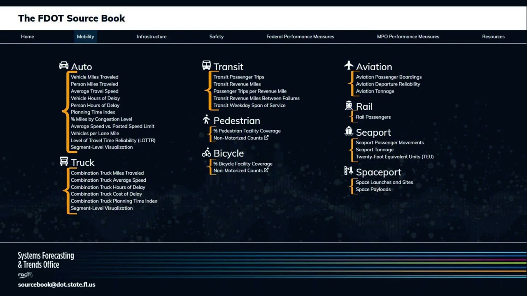The image size is (527, 296).
Task: Click the Rail train icon
Action: click(349, 106)
